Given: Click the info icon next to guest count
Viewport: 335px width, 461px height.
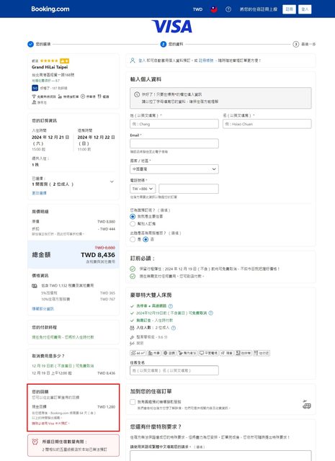Looking at the screenshot, I should click(174, 328).
